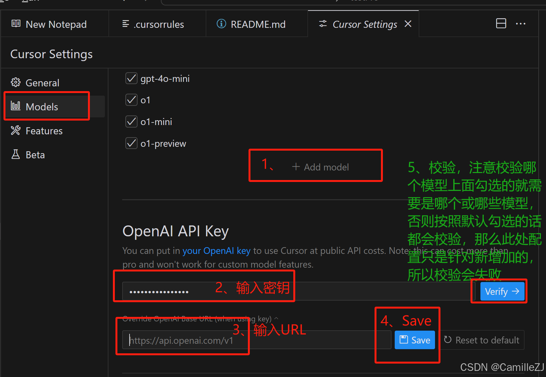Click the gpt-4o-mini model label
546x377 pixels.
click(165, 79)
